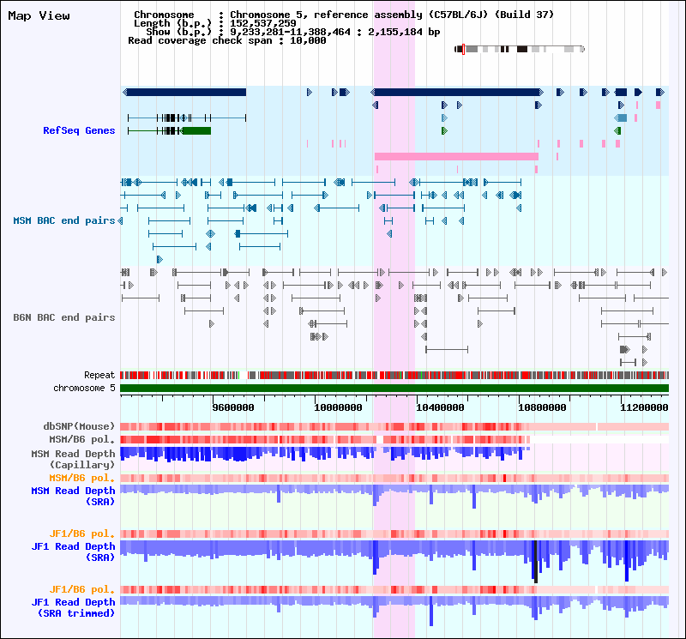Click the 10000000 axis position label
The image size is (686, 639).
(x=338, y=407)
